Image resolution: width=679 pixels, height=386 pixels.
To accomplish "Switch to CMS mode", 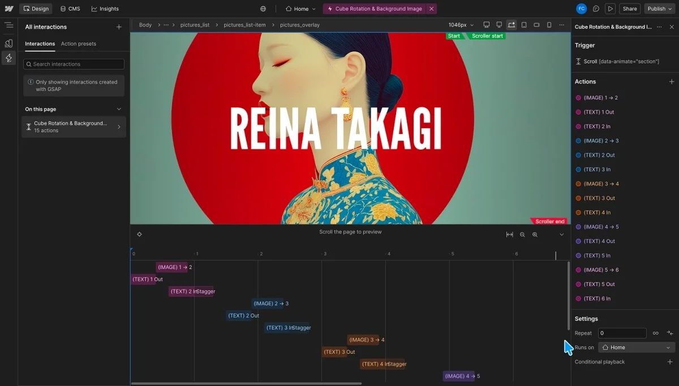I will [x=70, y=8].
